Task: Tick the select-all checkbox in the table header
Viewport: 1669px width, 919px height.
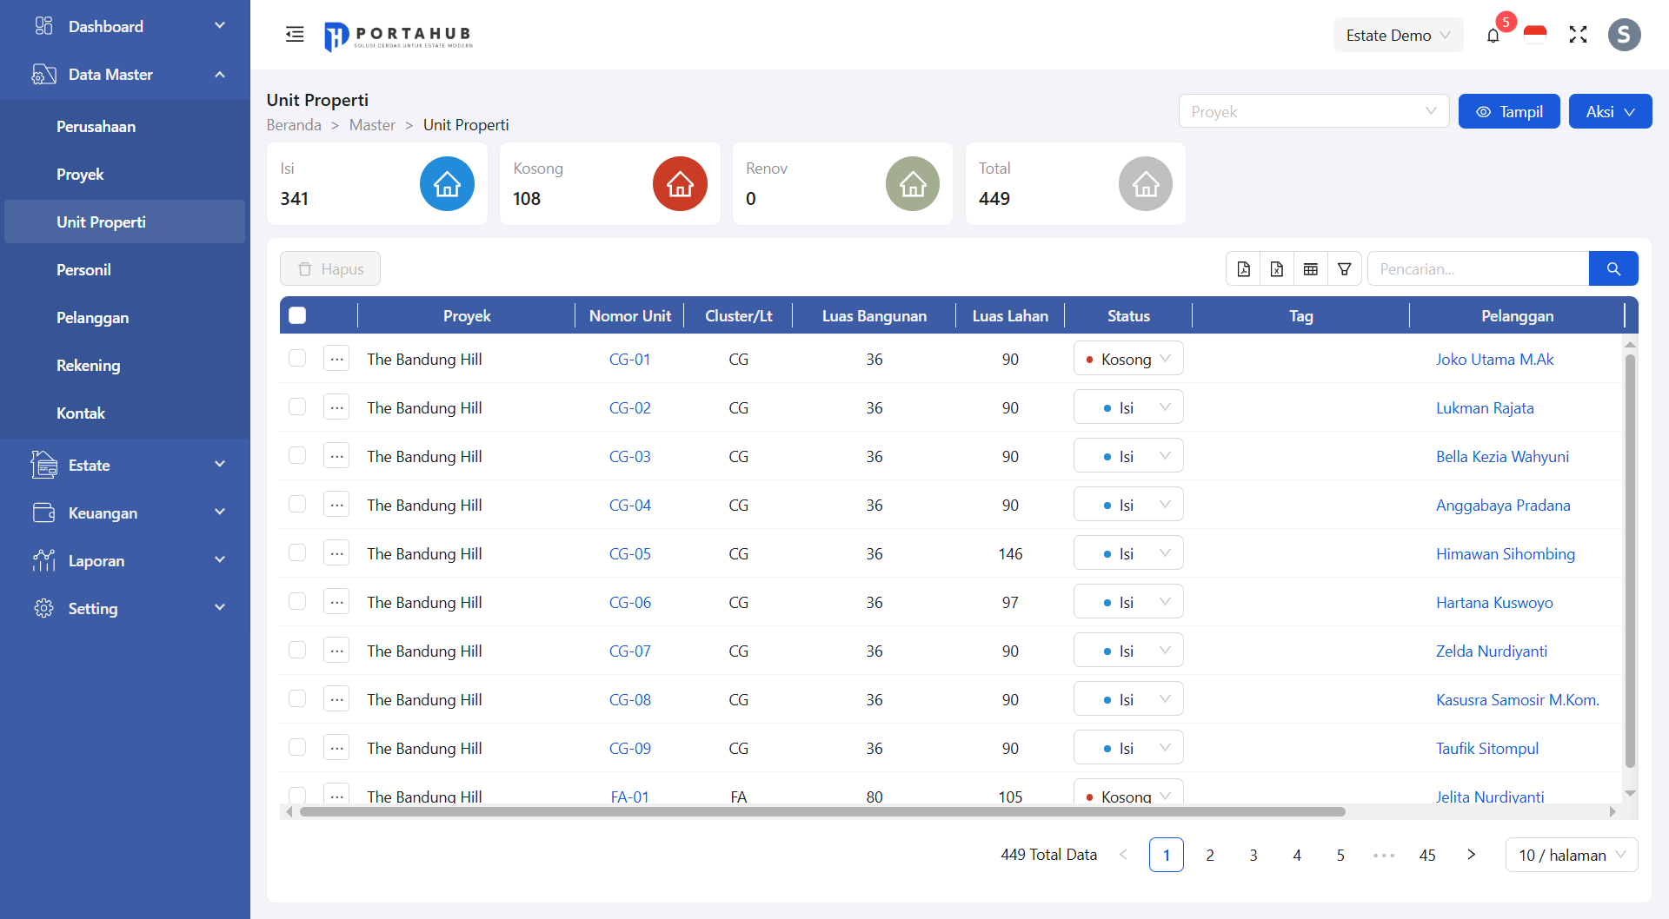Action: 297,315
